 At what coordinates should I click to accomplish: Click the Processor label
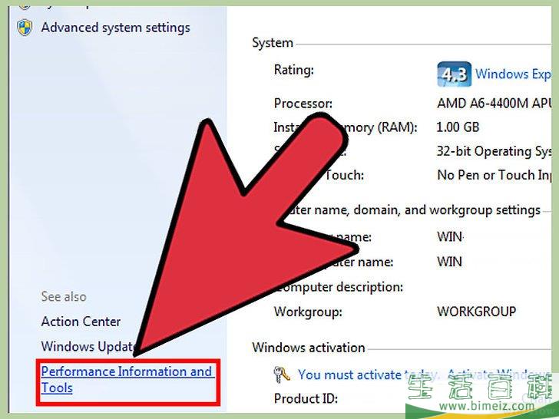pyautogui.click(x=303, y=104)
